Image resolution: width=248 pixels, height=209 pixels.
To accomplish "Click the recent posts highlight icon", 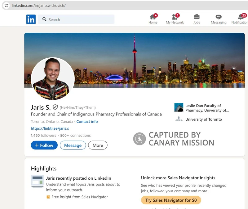I will click(37, 181).
